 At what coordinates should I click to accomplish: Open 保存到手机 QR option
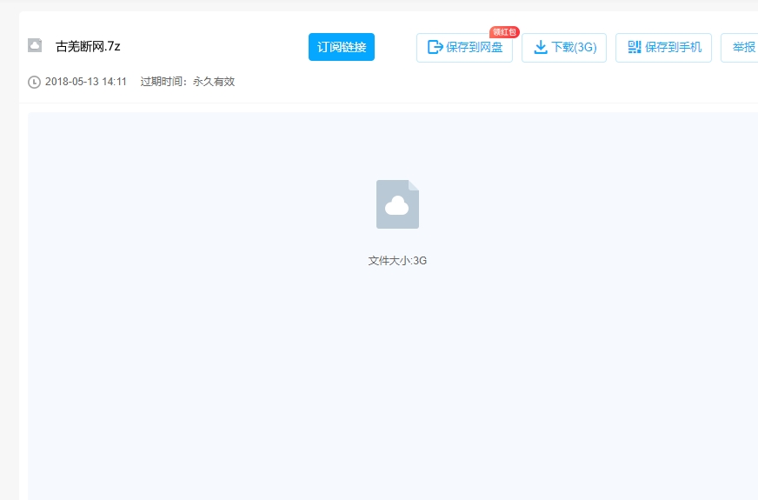point(664,47)
